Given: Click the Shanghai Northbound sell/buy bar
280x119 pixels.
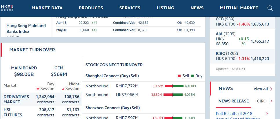Looking at the screenshot, I should coord(174,86).
